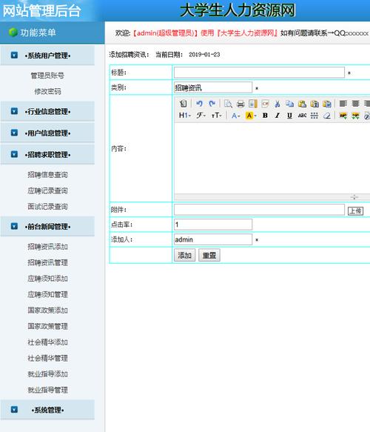Expand the 行业信息管理 menu section

47,111
